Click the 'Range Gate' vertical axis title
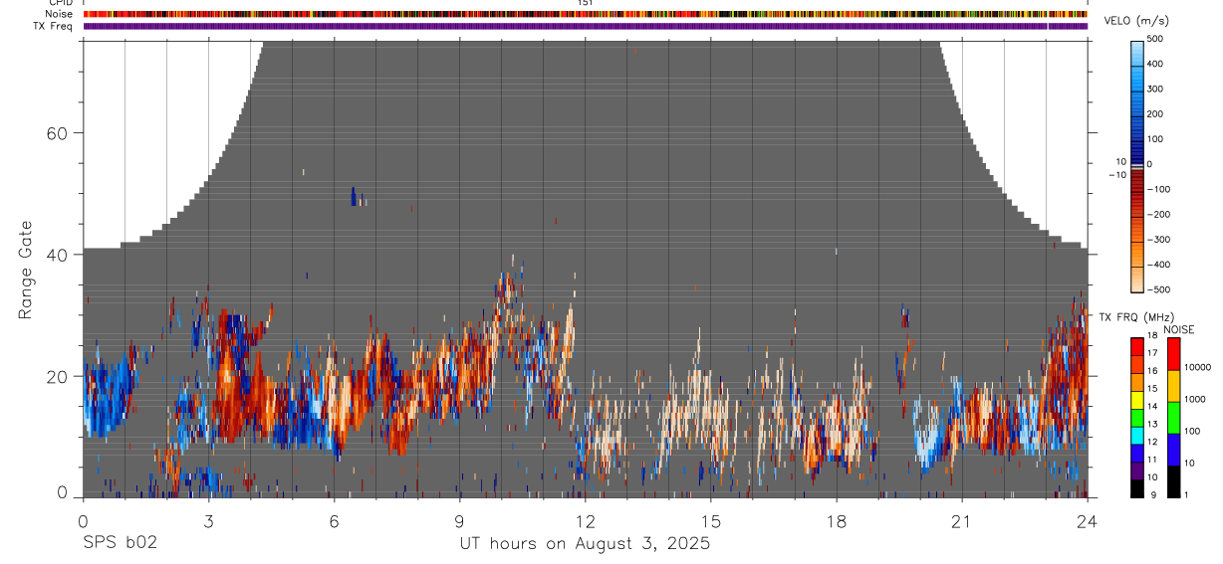 pos(27,271)
